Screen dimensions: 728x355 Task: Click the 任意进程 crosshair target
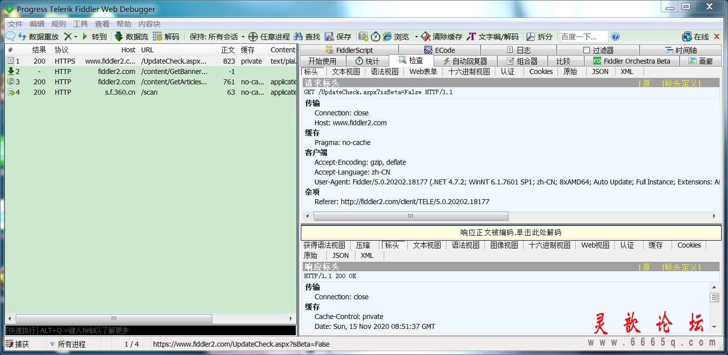(x=269, y=36)
